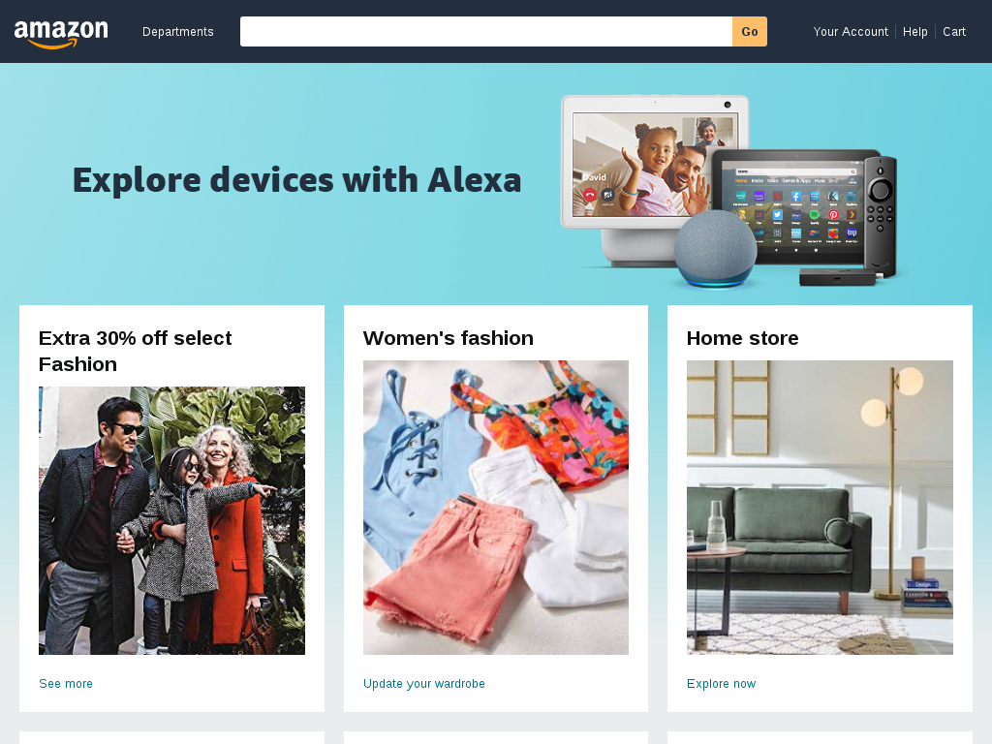Open the Help link
Viewport: 992px width, 744px height.
tap(914, 32)
